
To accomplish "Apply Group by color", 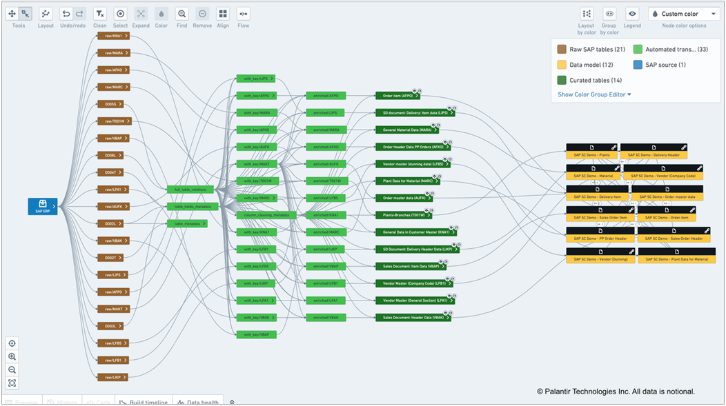I will coord(609,14).
